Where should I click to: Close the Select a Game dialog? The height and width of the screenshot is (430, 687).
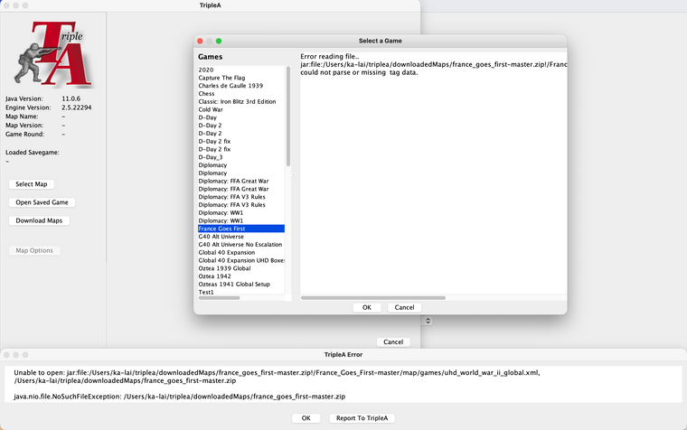click(200, 41)
